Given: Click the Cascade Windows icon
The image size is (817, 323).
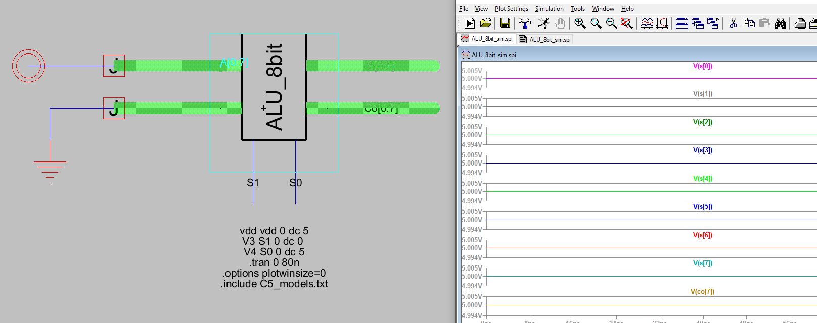Looking at the screenshot, I should tap(698, 23).
